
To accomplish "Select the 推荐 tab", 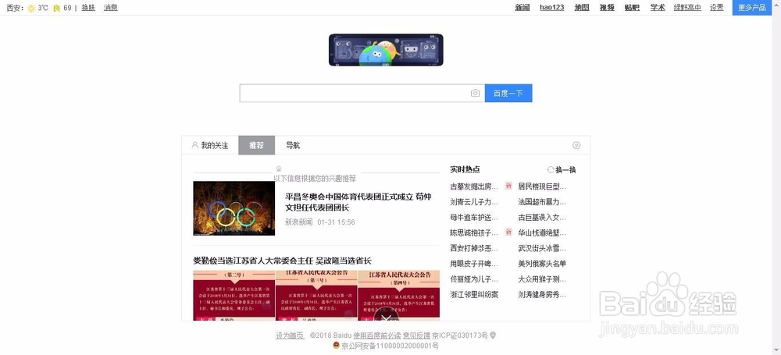I will [x=256, y=145].
